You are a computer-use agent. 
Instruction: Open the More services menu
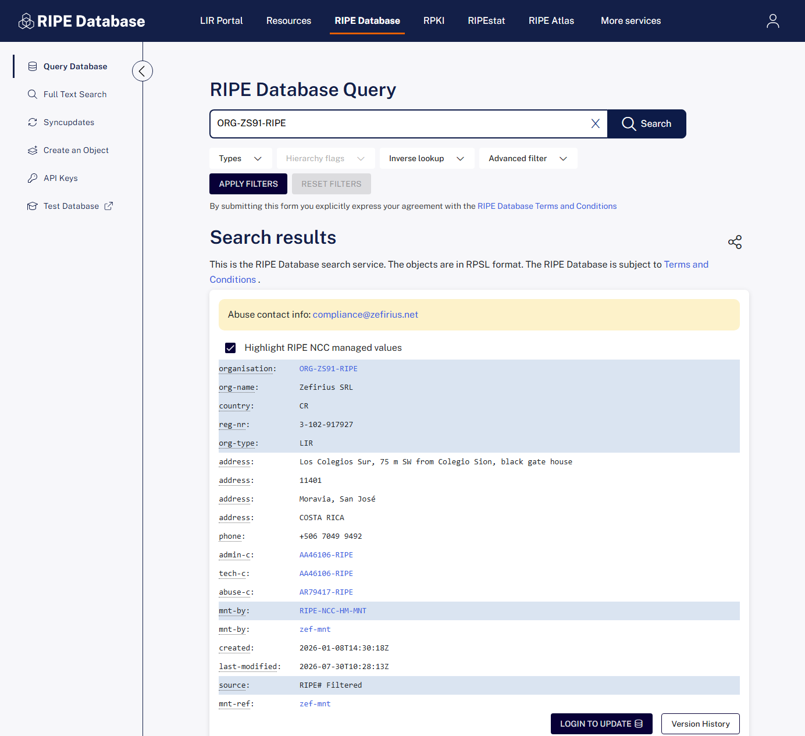pyautogui.click(x=631, y=21)
